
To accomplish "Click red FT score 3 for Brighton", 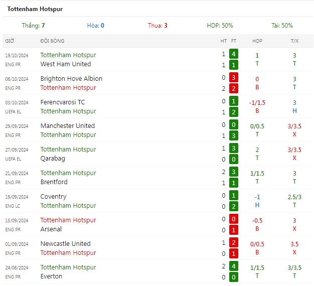I will (x=234, y=77).
